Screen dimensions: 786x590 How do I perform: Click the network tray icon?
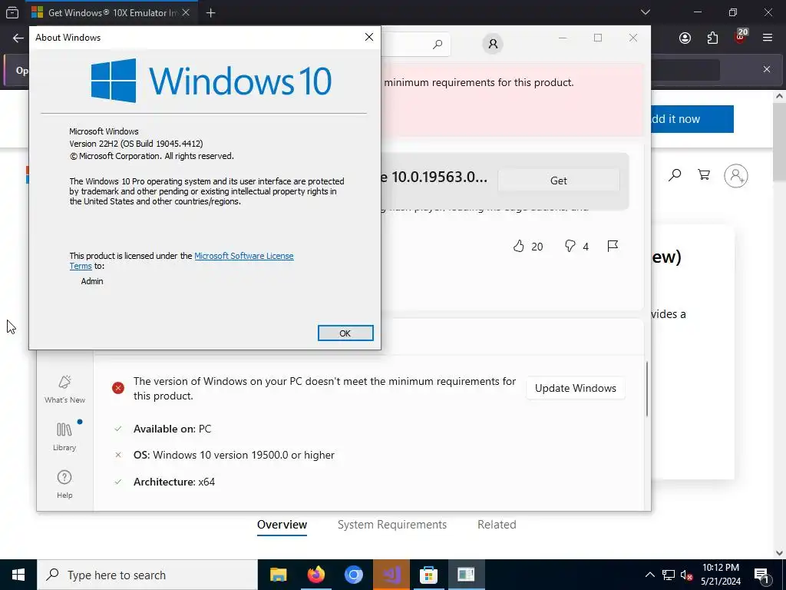(669, 575)
